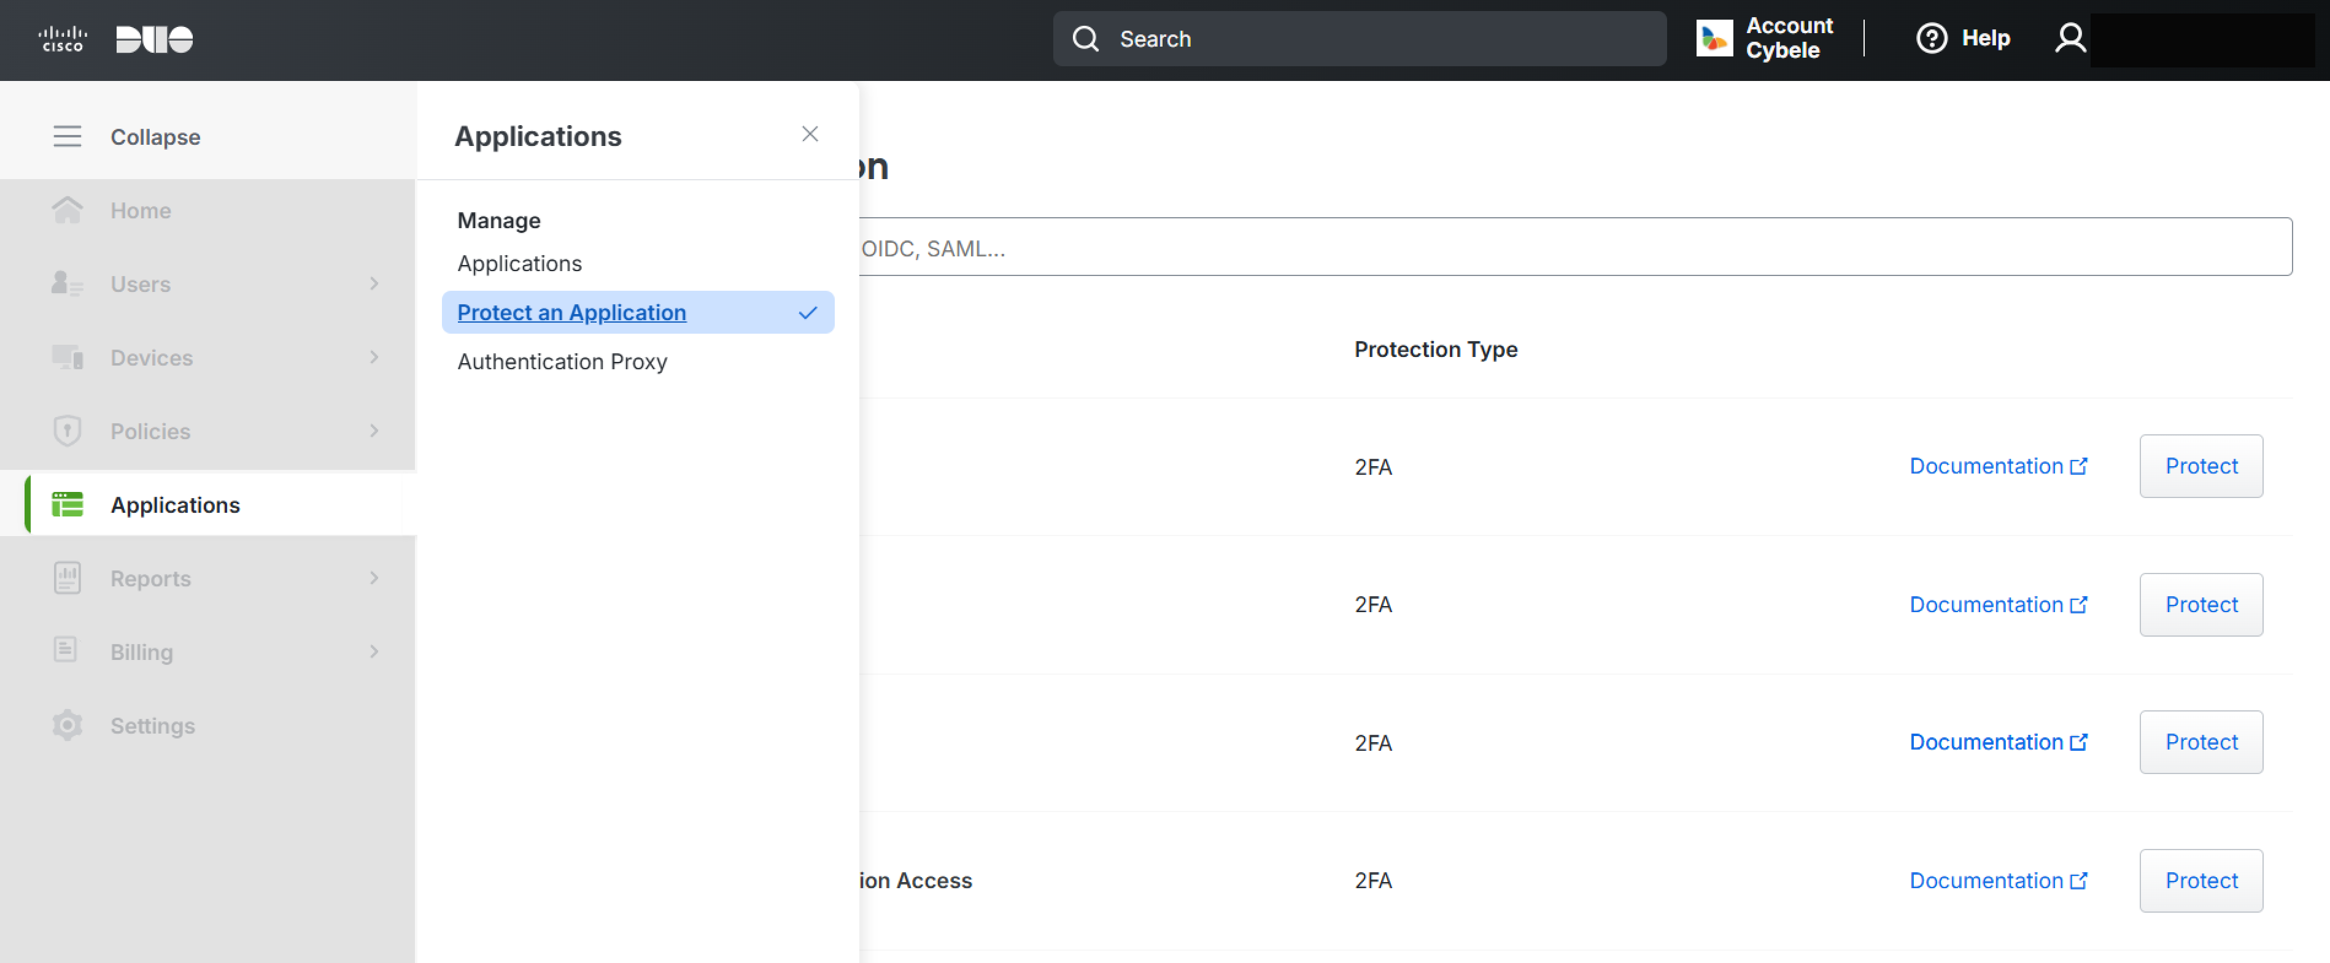The width and height of the screenshot is (2330, 963).
Task: Click the Devices monitor icon
Action: 67,357
